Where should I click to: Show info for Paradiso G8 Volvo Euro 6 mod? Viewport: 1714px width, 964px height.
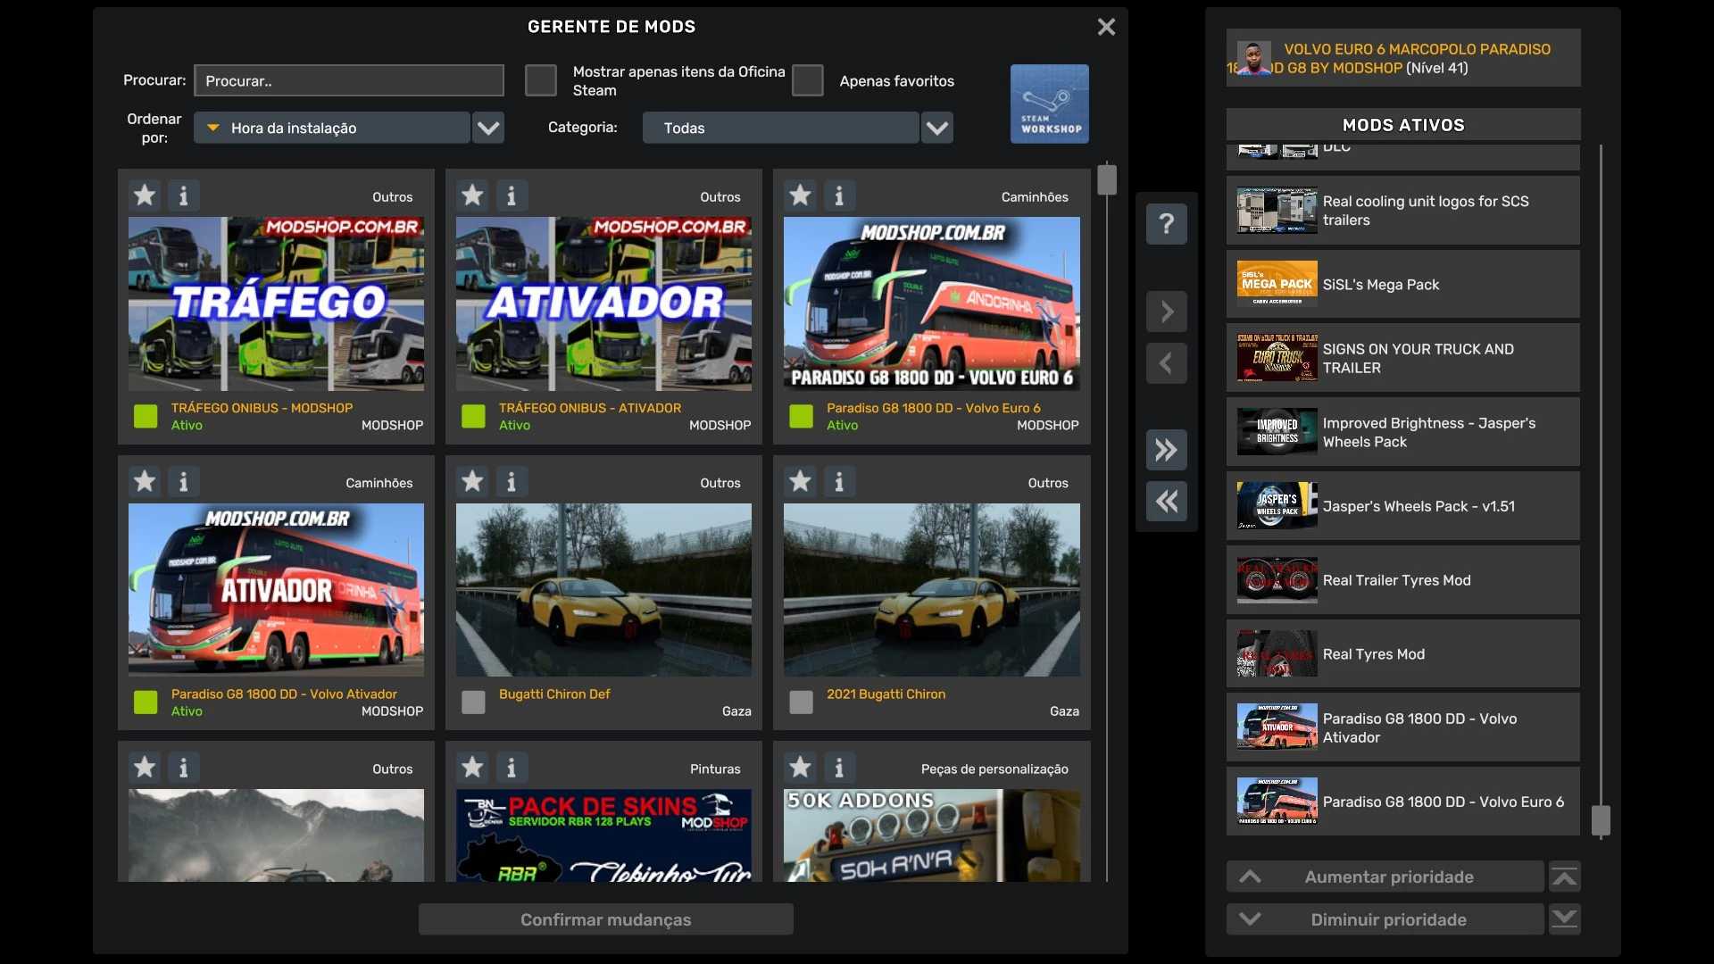point(838,195)
